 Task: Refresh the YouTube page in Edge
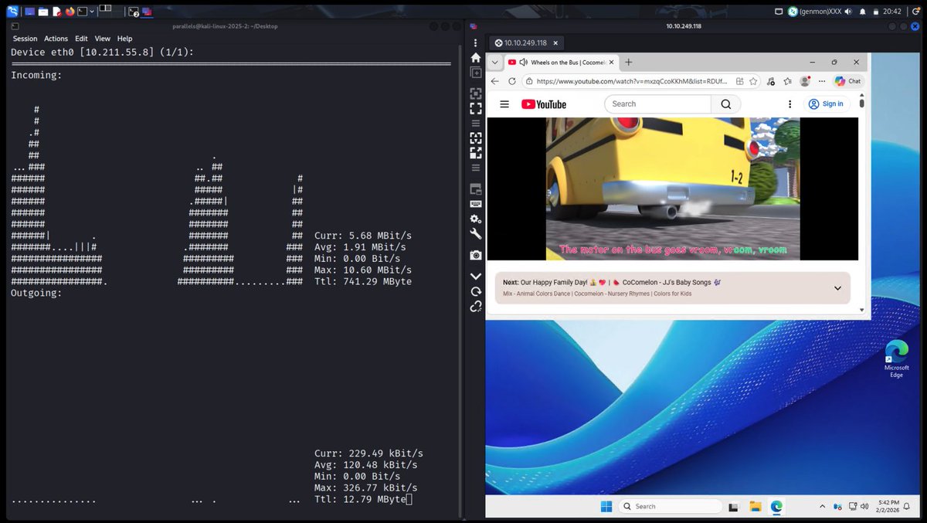(x=512, y=81)
